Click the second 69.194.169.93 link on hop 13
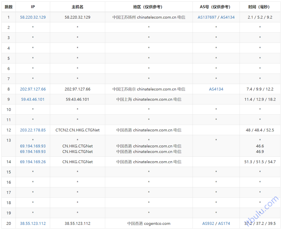 click(x=33, y=152)
